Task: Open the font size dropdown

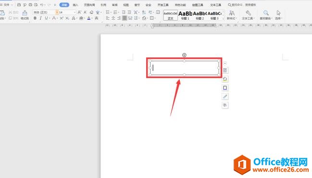Action: pyautogui.click(x=75, y=12)
